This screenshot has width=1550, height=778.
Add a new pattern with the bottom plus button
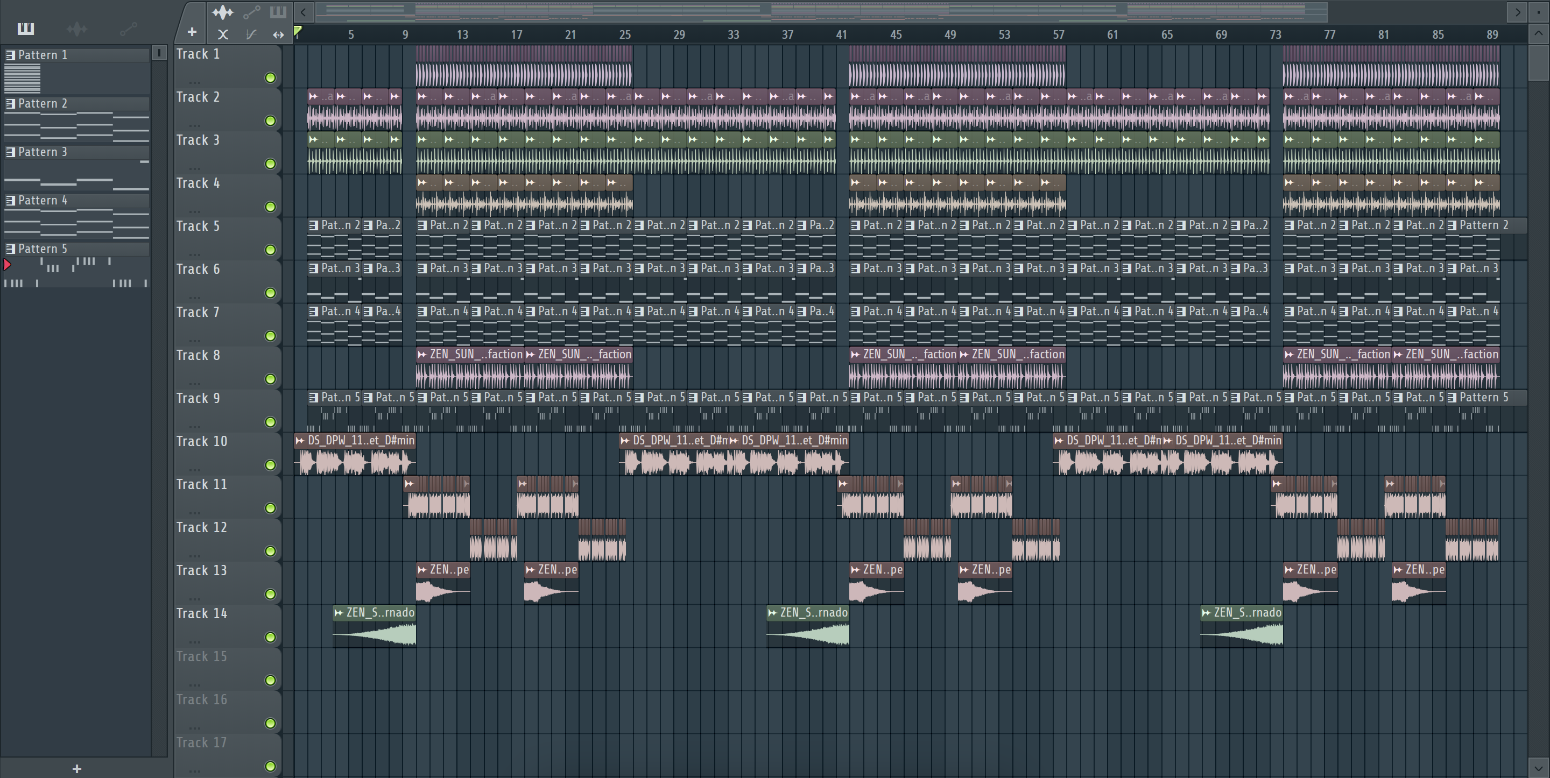click(76, 768)
